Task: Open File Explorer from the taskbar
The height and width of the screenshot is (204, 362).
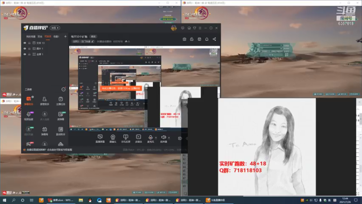Action: [x=81, y=200]
